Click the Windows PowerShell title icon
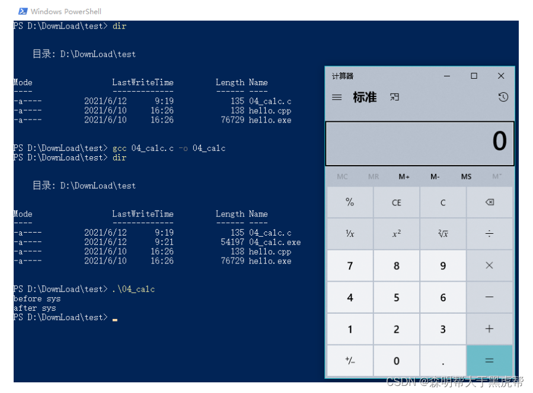 [23, 11]
